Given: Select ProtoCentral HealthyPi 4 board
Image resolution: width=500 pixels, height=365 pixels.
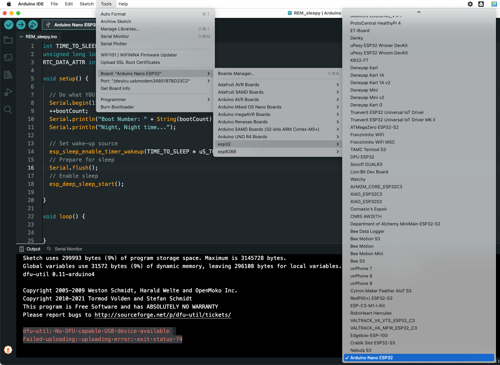Looking at the screenshot, I should coord(419,23).
